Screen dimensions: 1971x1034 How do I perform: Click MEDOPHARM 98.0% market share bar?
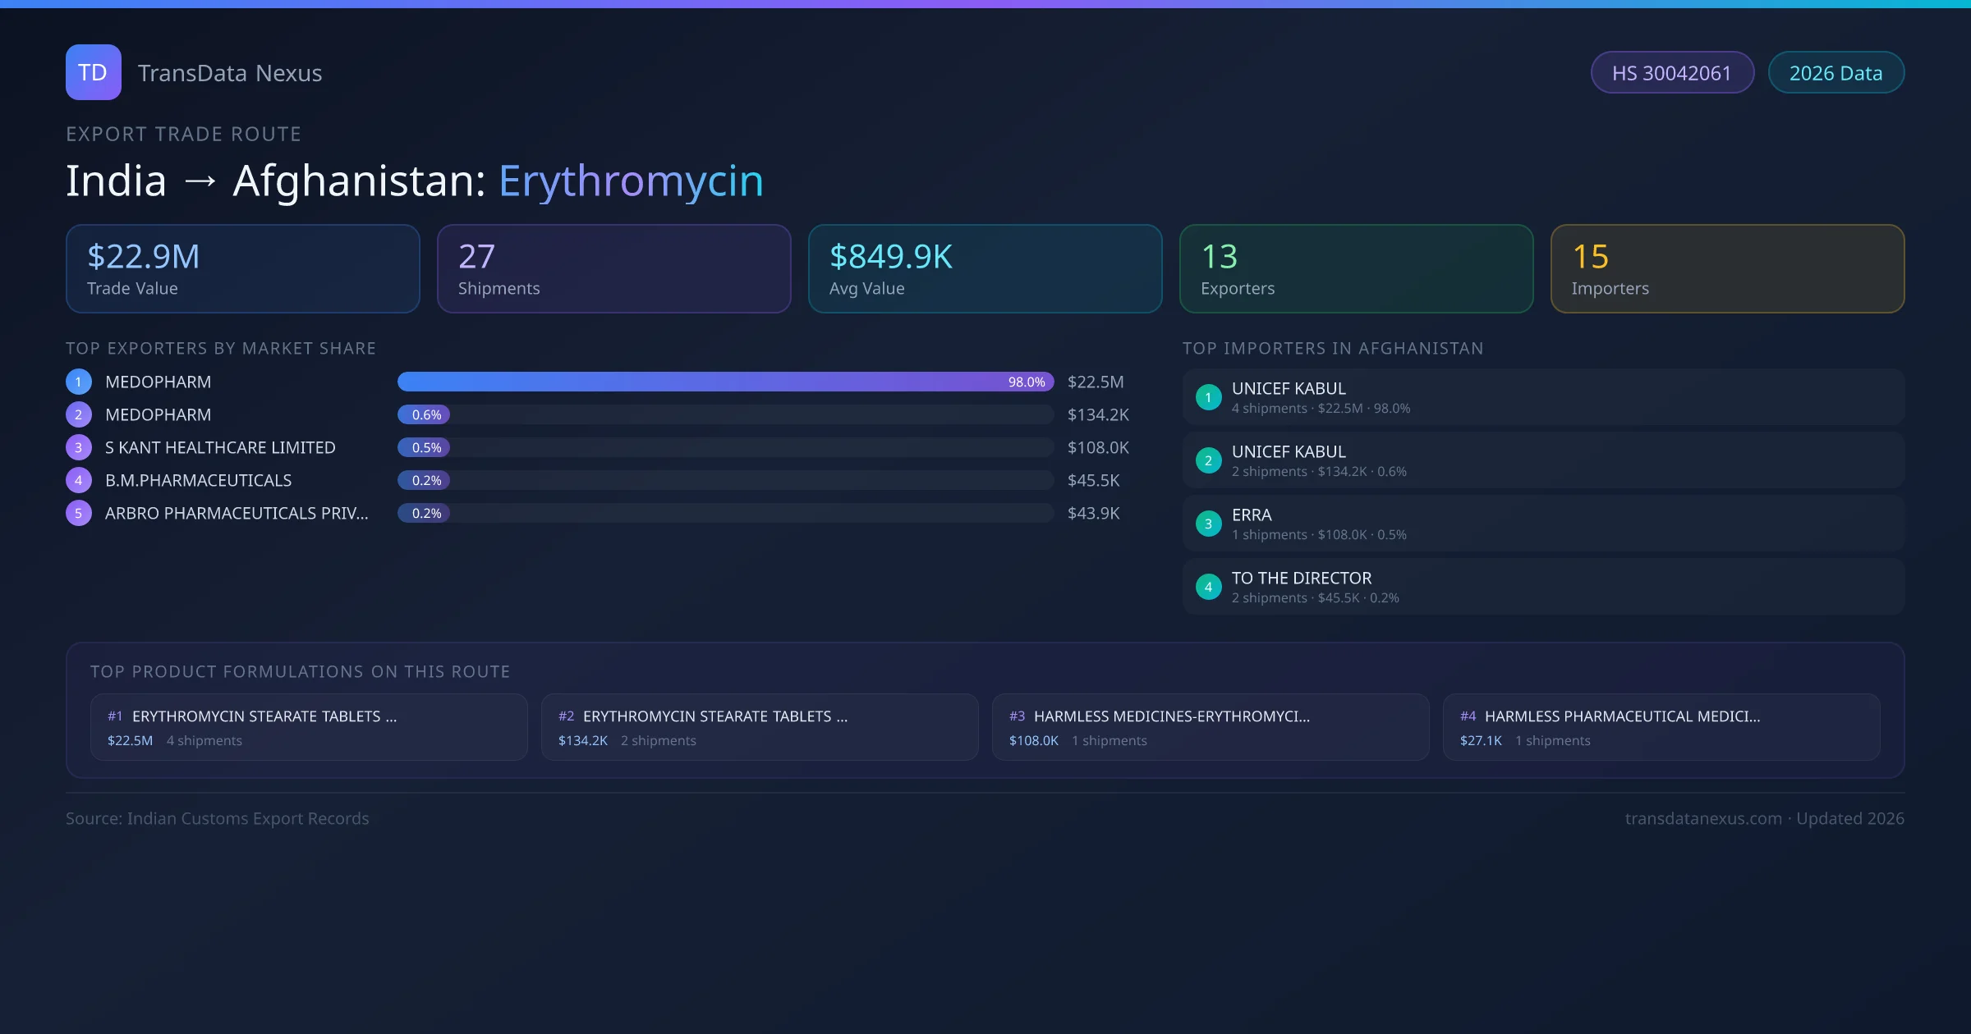coord(724,382)
